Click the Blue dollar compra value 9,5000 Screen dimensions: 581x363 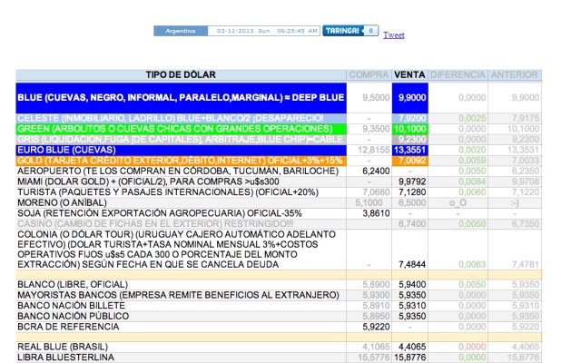376,98
